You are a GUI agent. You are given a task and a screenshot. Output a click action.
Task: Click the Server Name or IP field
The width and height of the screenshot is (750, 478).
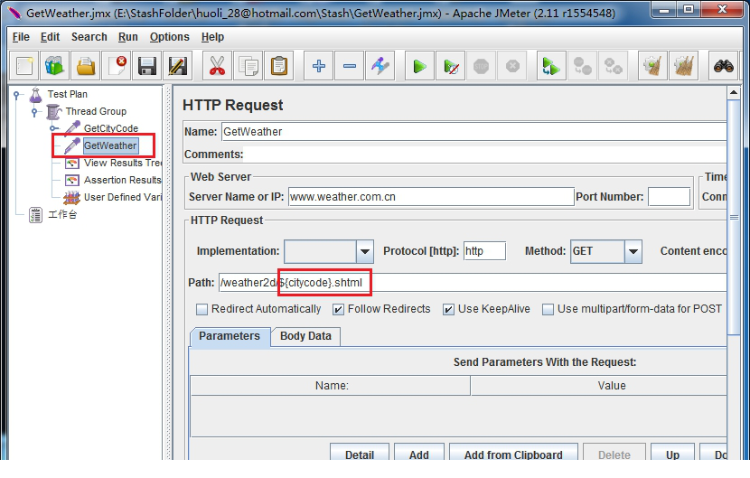[431, 197]
